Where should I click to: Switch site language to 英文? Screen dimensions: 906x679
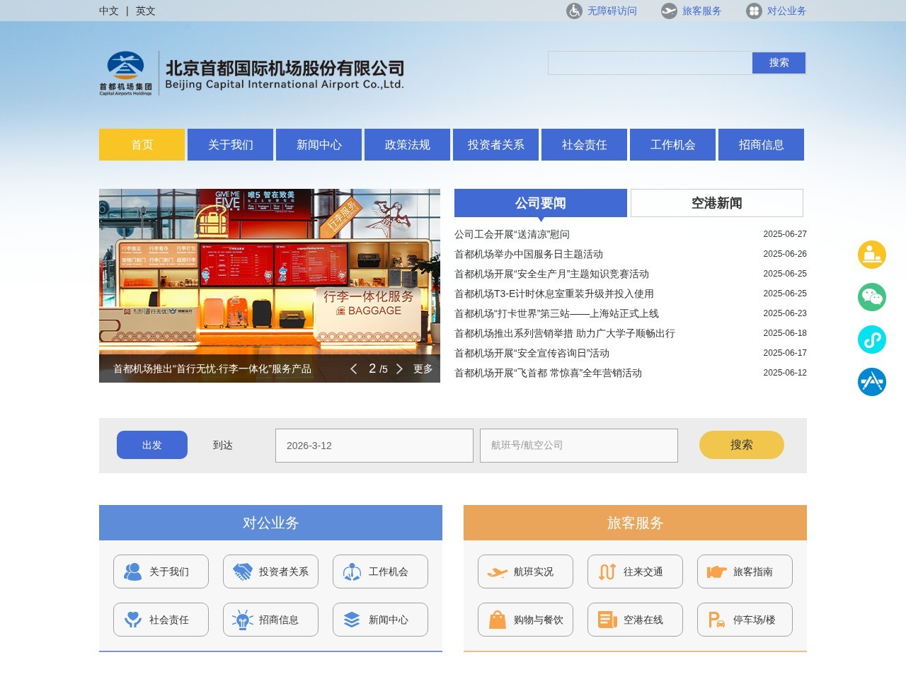coord(144,11)
